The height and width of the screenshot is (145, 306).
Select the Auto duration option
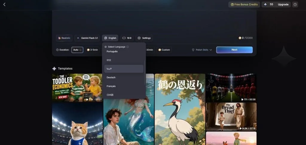click(x=77, y=50)
